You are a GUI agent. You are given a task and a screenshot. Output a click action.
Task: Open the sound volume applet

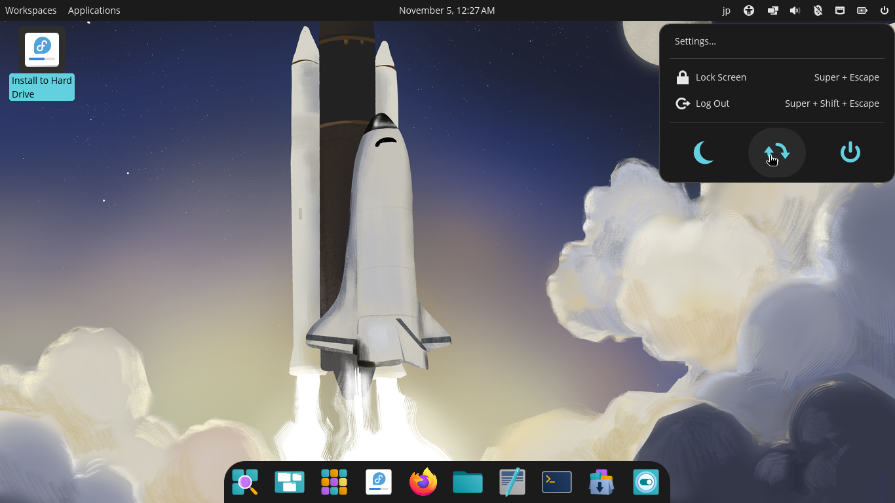pyautogui.click(x=795, y=10)
